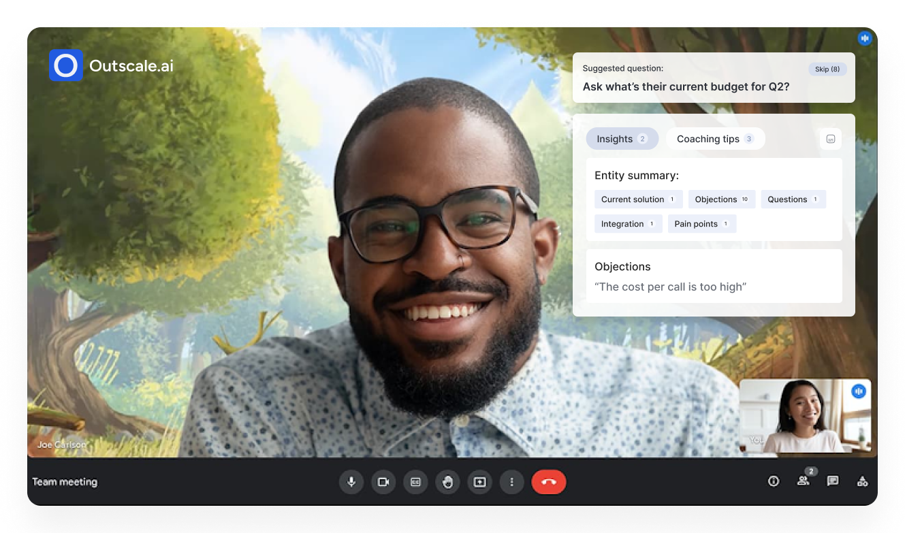905x533 pixels.
Task: Select the Pain points entity chip
Action: [x=701, y=224]
